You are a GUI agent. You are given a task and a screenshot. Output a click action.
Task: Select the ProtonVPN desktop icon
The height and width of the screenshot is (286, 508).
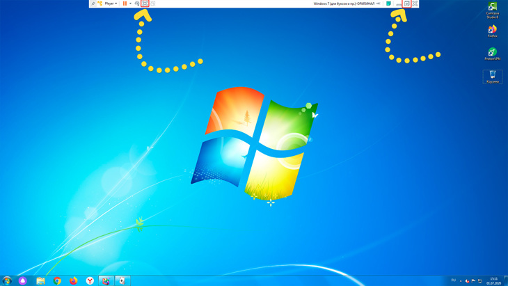[x=493, y=54]
